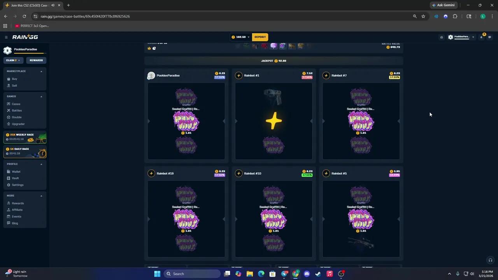The height and width of the screenshot is (280, 498).
Task: Open the Events page
Action: point(16,216)
